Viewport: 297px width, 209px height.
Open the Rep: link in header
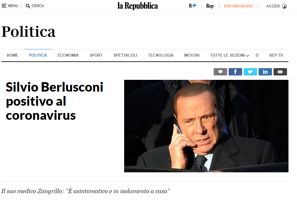tap(210, 6)
